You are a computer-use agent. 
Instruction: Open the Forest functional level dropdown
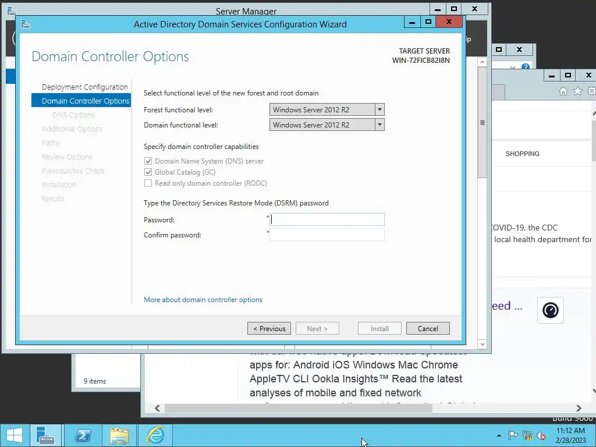tap(327, 109)
